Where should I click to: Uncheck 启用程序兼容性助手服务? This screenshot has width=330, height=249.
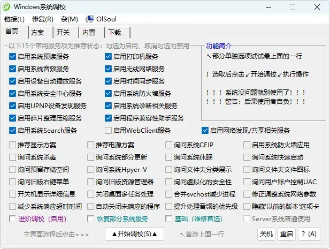coord(108,118)
